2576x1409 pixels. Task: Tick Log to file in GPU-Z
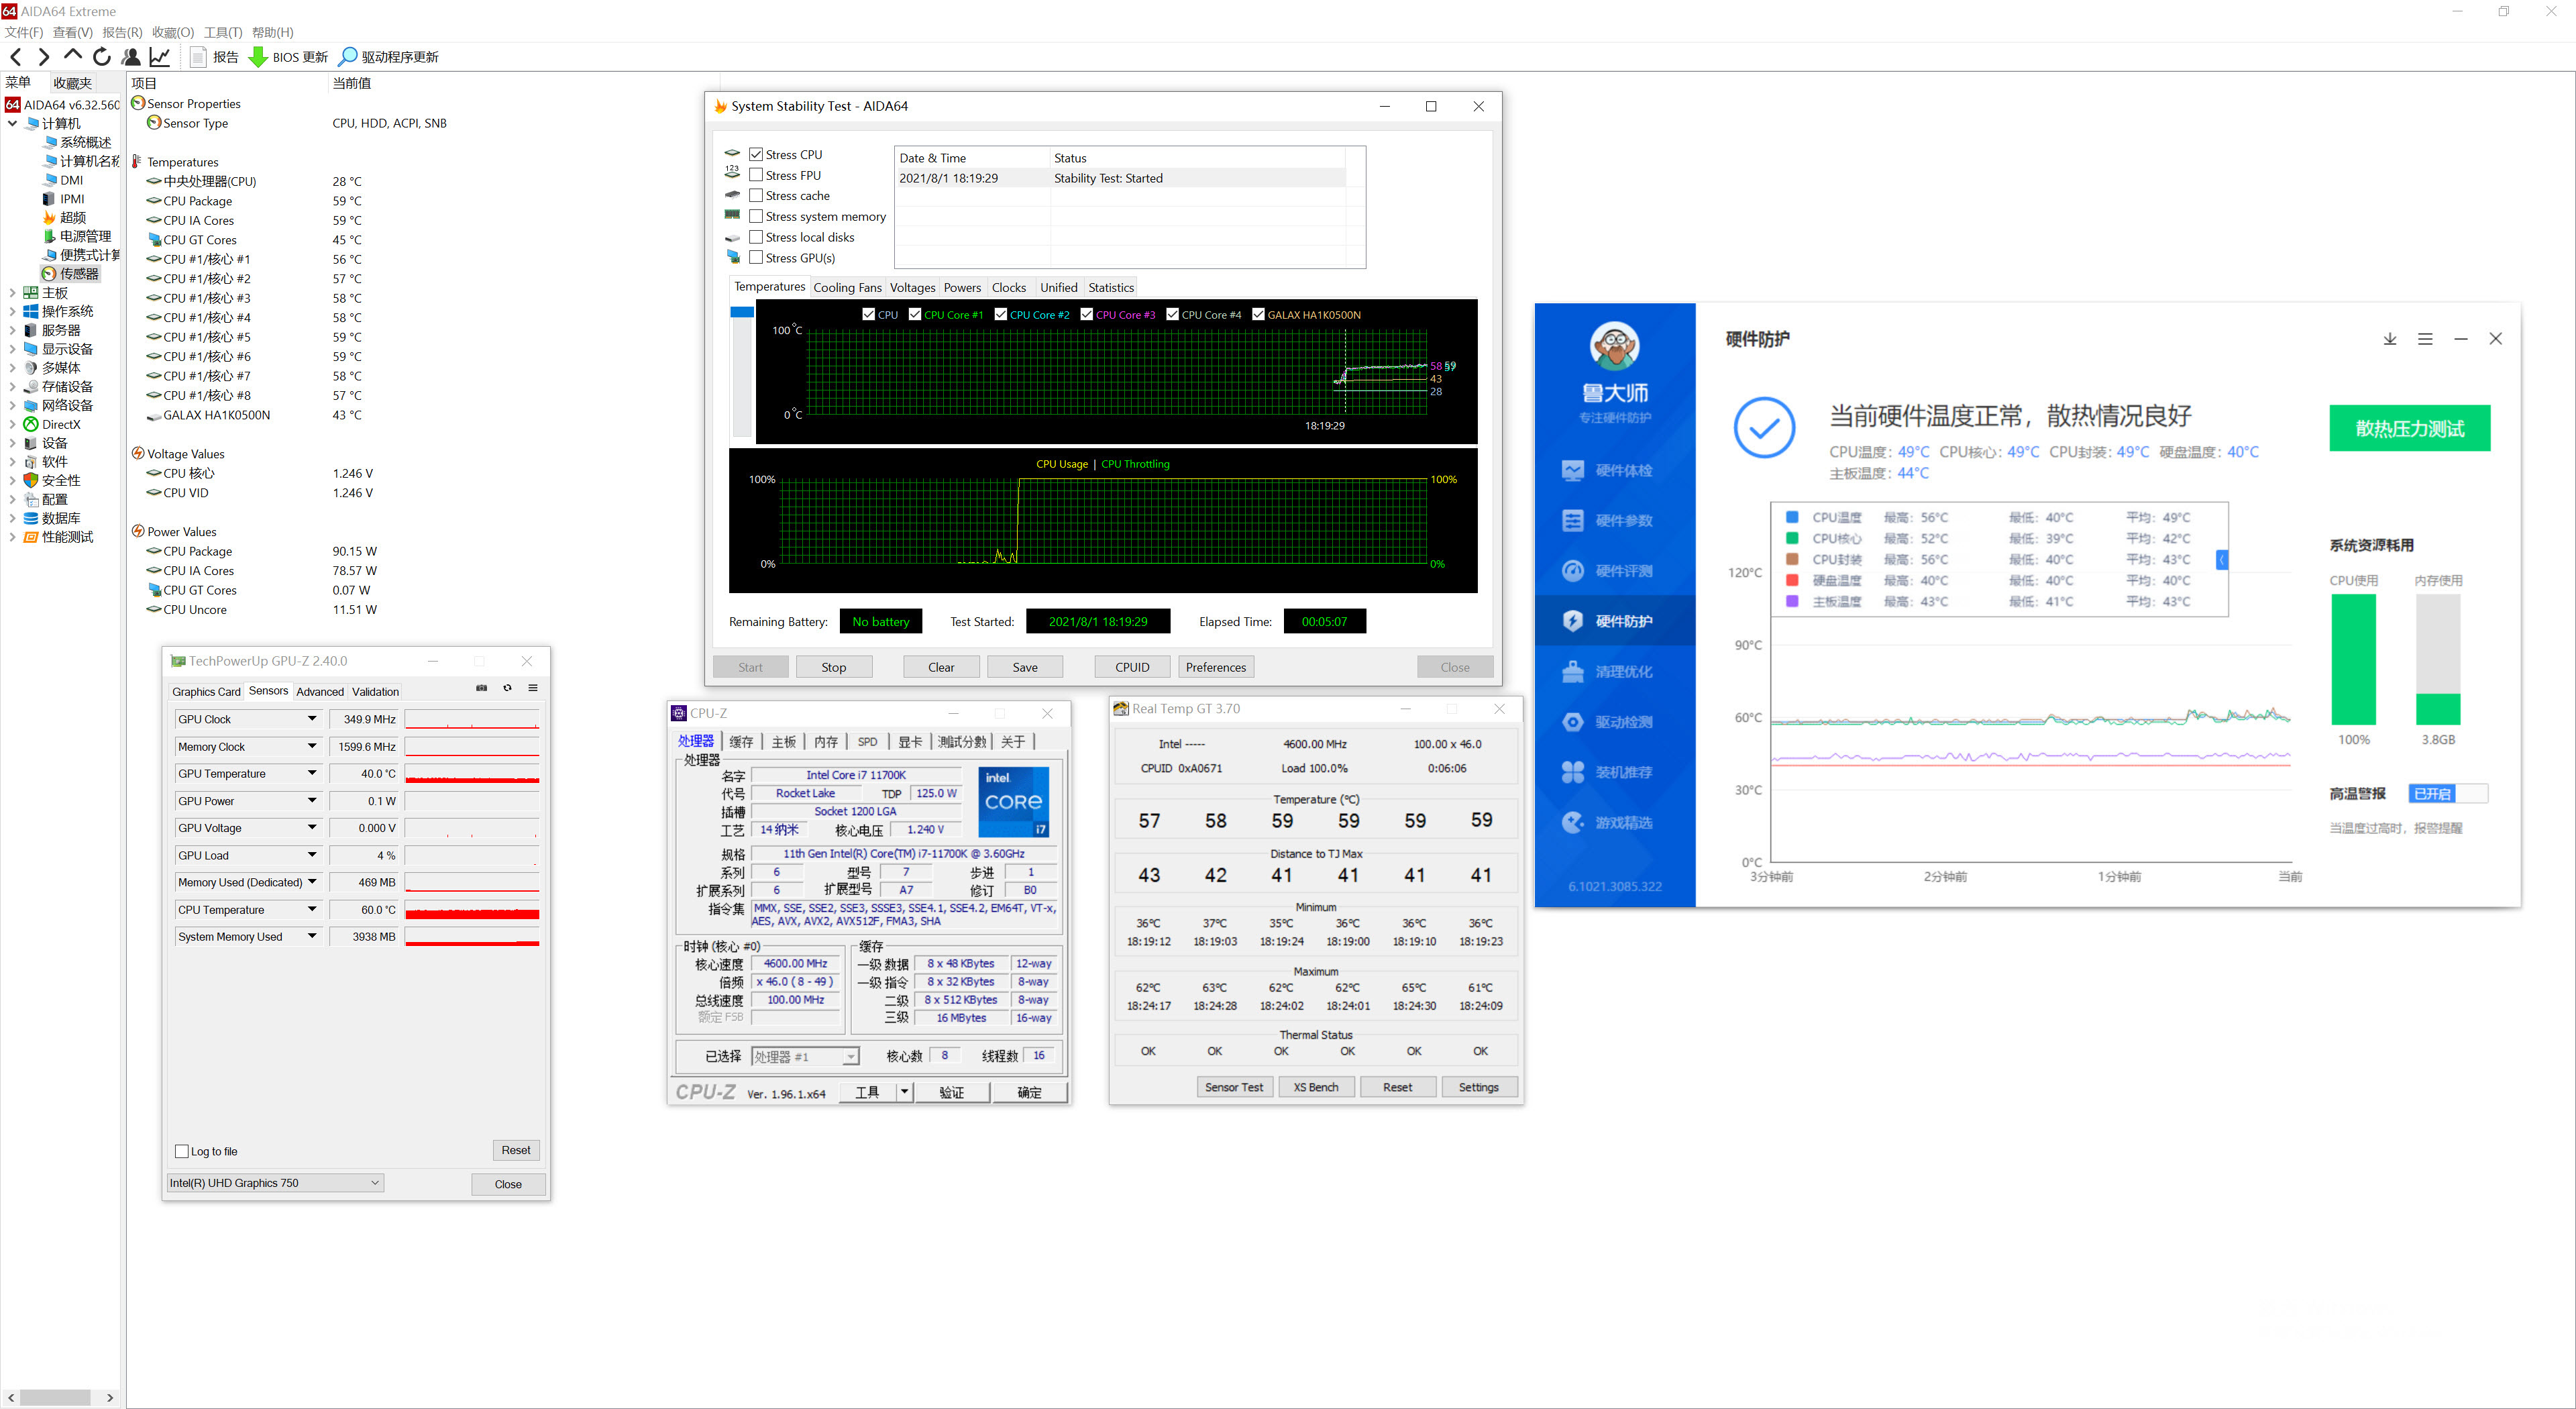182,1151
